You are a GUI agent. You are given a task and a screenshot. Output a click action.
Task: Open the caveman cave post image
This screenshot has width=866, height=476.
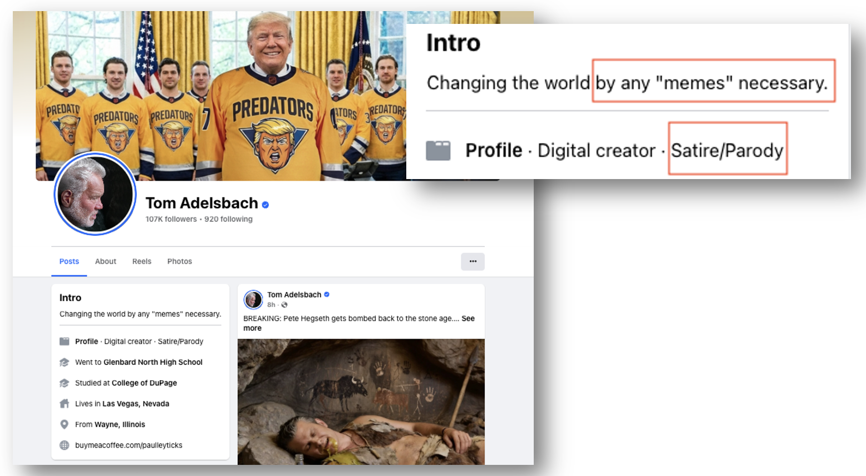point(361,401)
